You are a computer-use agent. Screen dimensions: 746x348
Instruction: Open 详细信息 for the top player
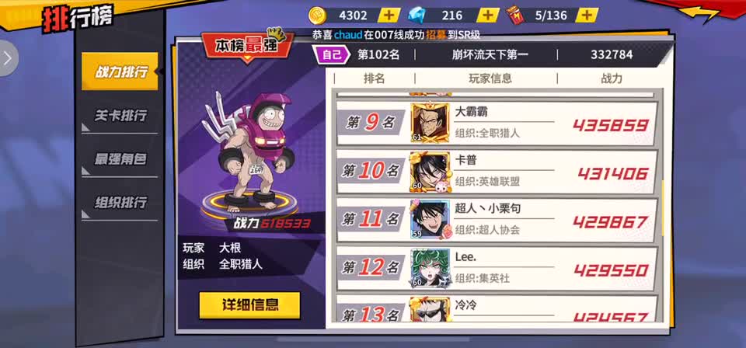[x=249, y=304]
